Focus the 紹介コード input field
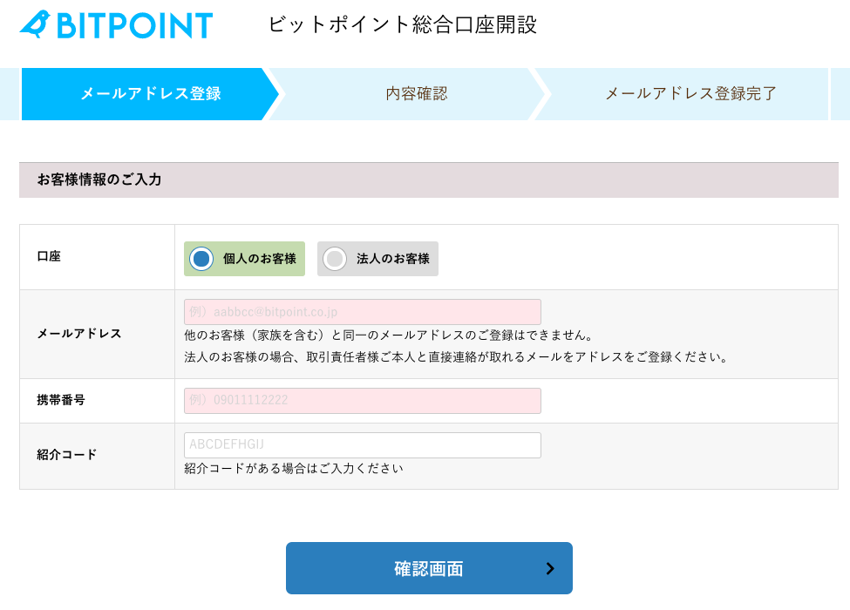Screen dimensions: 850x610 point(362,444)
